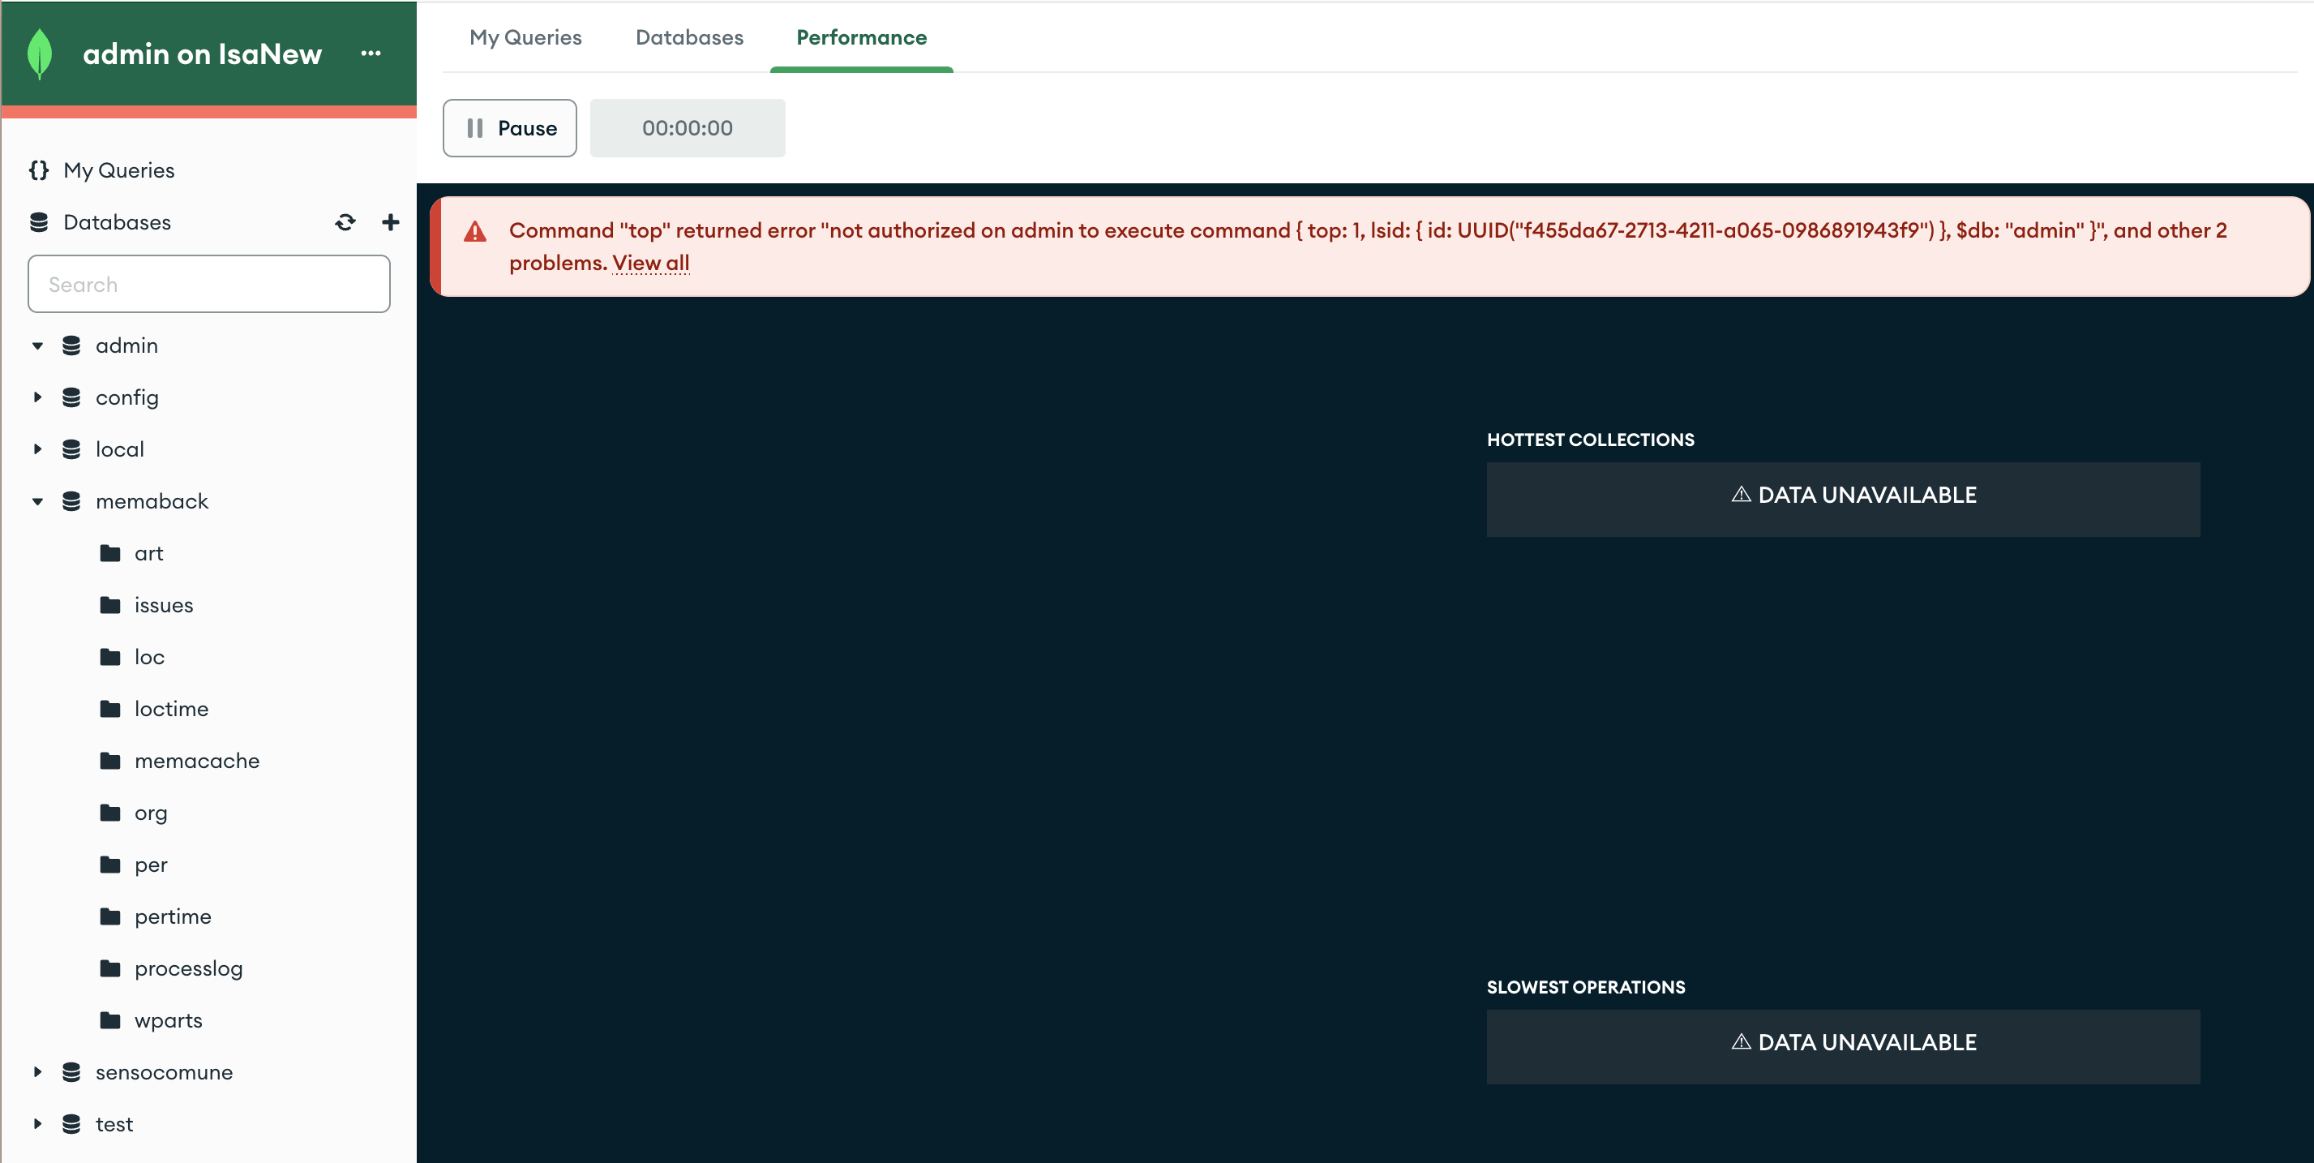The image size is (2314, 1163).
Task: Switch to the My Queries tab
Action: coord(525,38)
